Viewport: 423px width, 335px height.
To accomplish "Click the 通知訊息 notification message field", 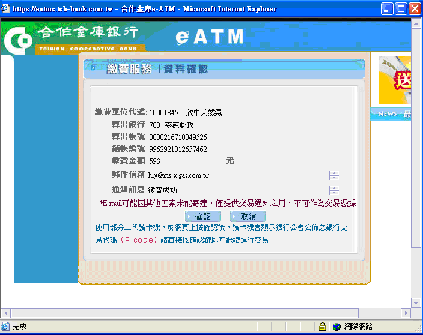I will pos(237,190).
